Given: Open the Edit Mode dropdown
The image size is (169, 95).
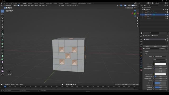Looking at the screenshot, I should click(x=9, y=5).
